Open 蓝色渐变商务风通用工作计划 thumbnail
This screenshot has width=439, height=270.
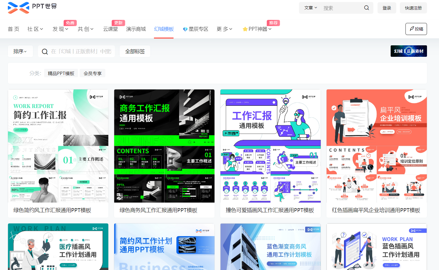coord(270,247)
